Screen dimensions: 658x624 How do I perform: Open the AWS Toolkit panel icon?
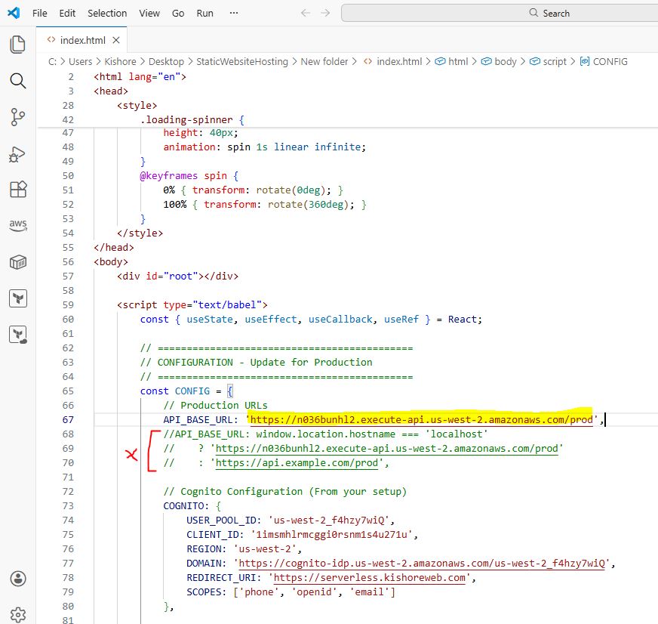[18, 225]
